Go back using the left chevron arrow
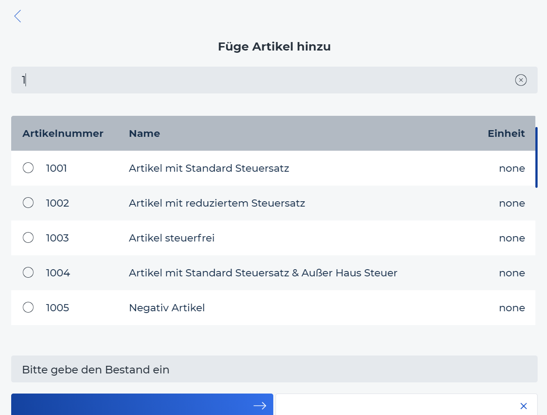547x415 pixels. click(17, 17)
